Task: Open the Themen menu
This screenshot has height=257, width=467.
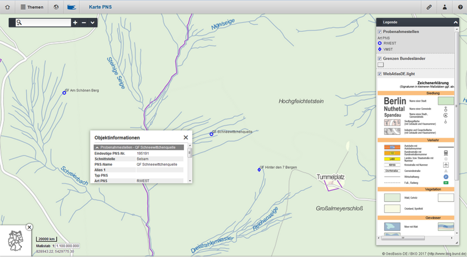Action: pos(32,7)
